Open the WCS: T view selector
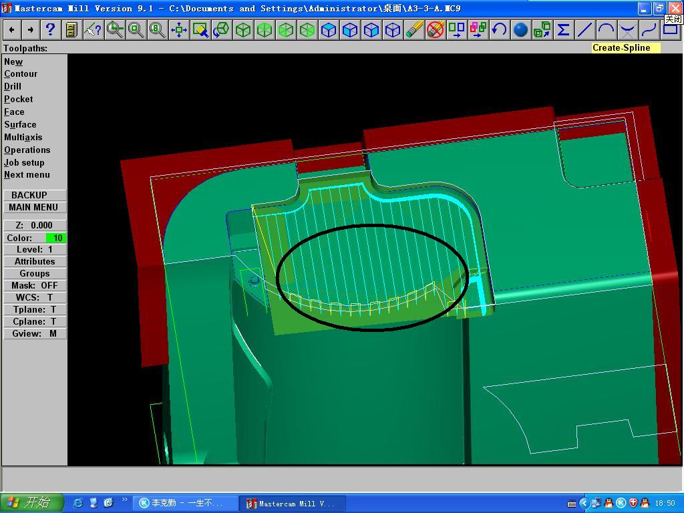684x513 pixels. pos(35,297)
